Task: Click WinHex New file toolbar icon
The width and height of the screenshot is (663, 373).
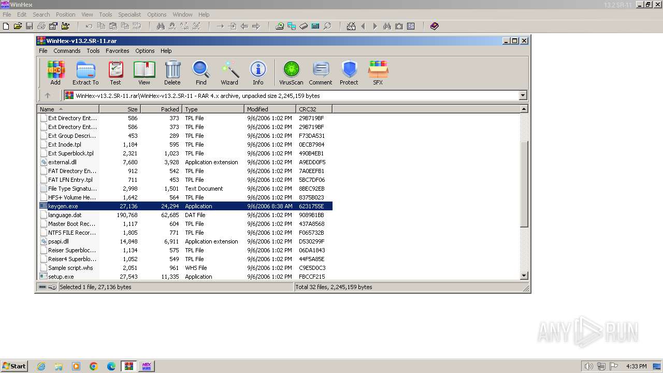Action: click(6, 26)
